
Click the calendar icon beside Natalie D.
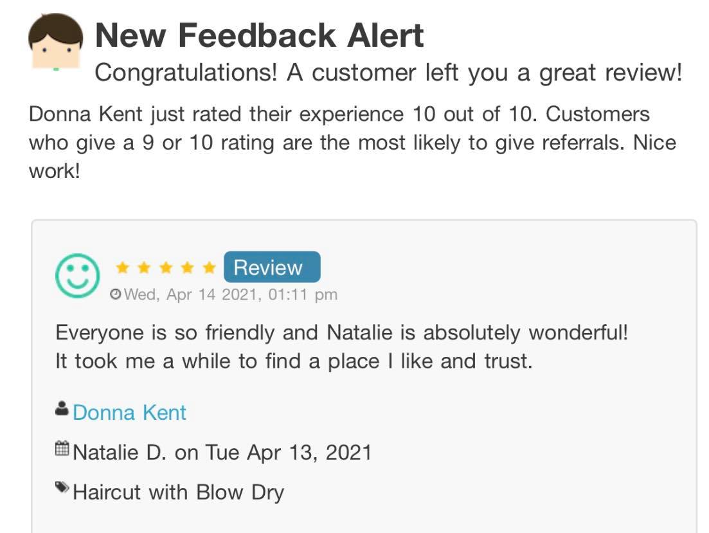[x=62, y=449]
